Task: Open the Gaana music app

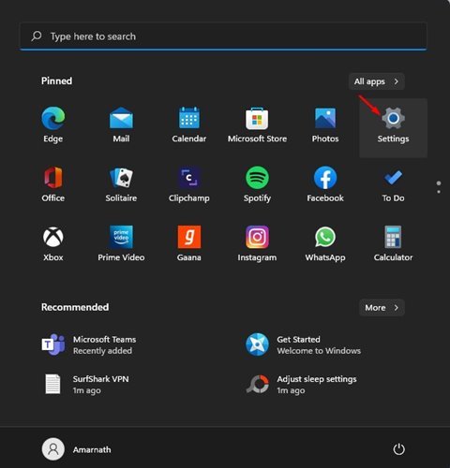Action: point(189,237)
